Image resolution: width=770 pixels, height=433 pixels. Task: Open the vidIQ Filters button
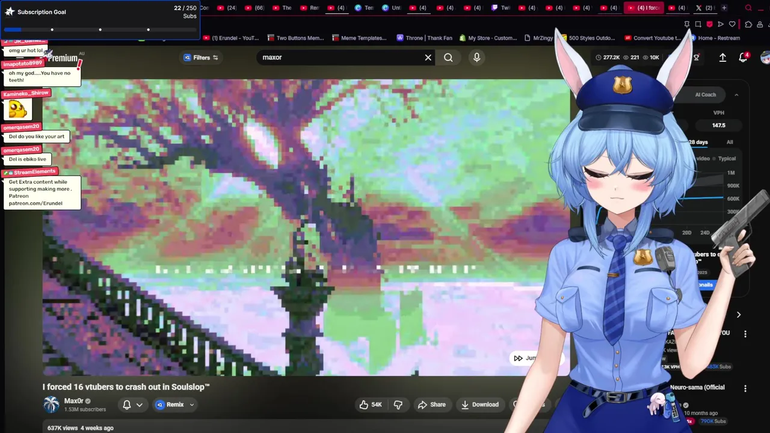[x=201, y=58]
